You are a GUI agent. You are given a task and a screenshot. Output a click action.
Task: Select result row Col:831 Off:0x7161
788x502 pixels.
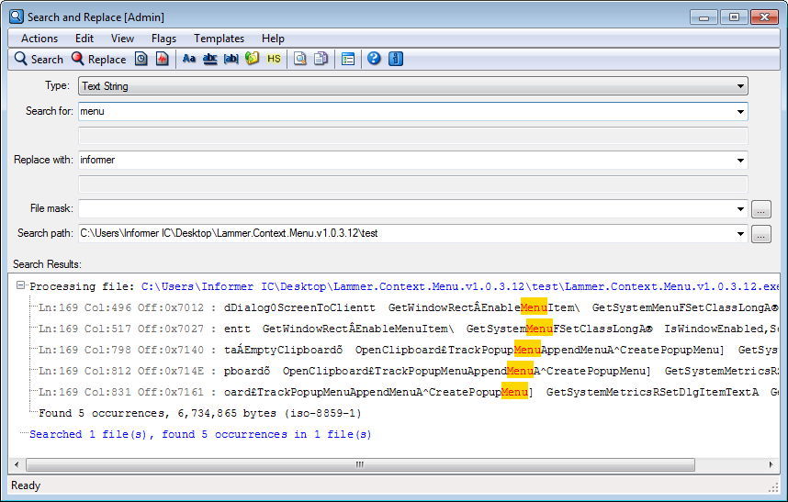(x=408, y=392)
